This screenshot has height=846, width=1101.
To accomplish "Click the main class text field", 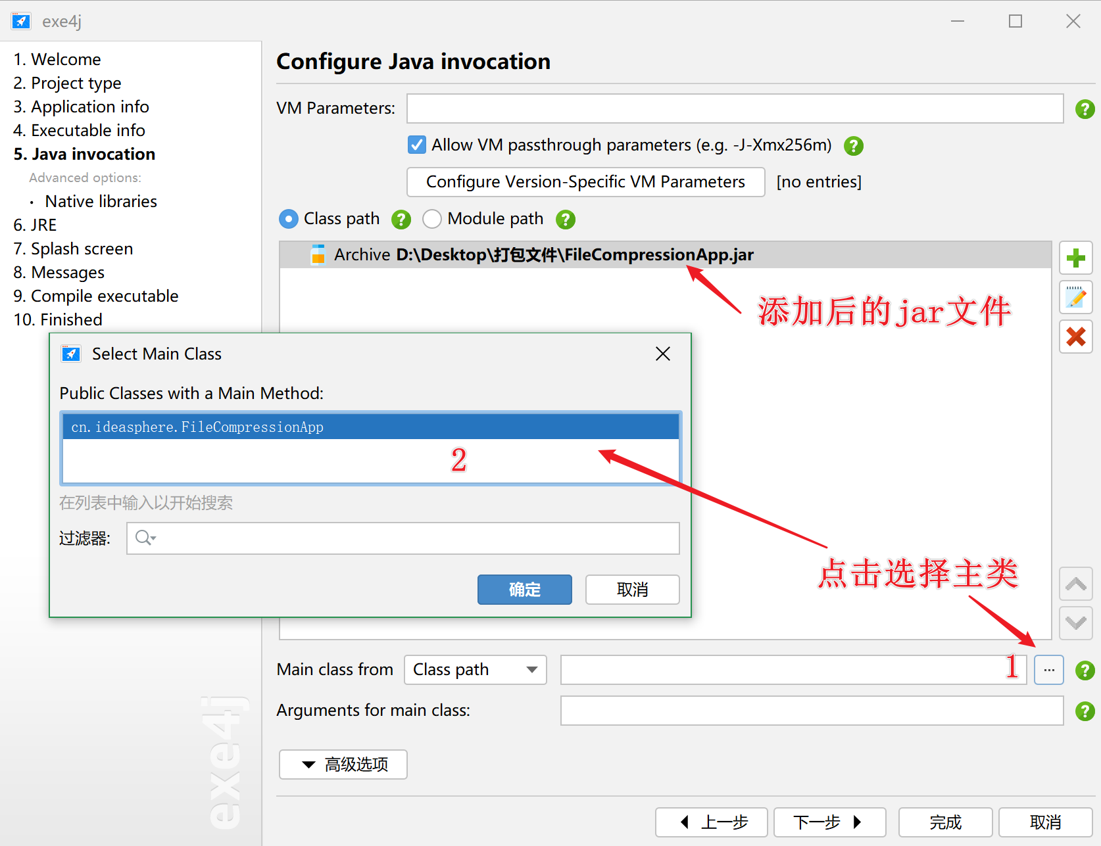I will 794,670.
